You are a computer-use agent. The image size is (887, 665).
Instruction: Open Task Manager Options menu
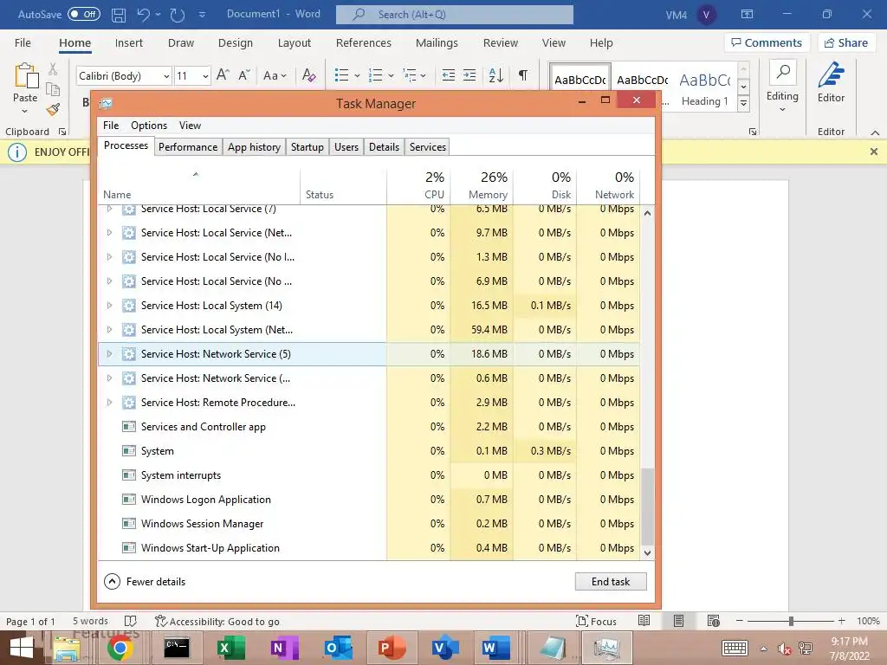[x=149, y=126]
